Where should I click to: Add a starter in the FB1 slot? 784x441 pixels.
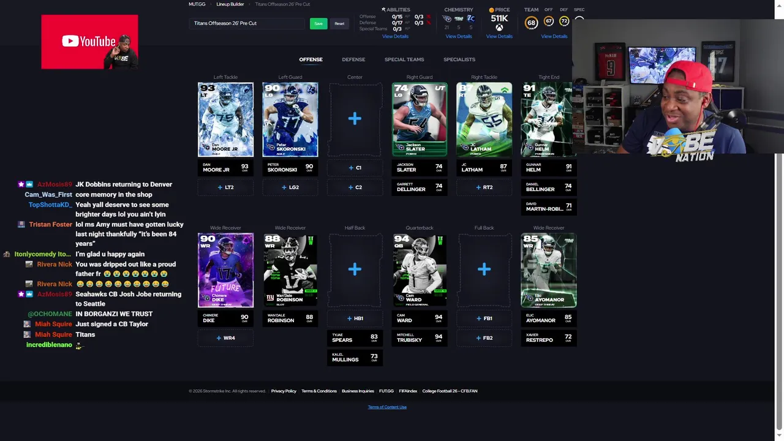click(484, 318)
